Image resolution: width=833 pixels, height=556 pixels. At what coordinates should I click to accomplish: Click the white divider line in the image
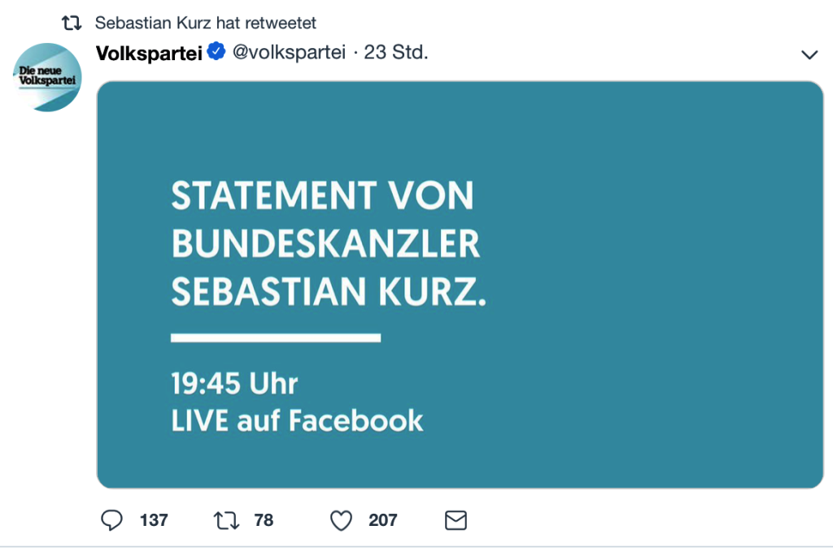click(276, 337)
